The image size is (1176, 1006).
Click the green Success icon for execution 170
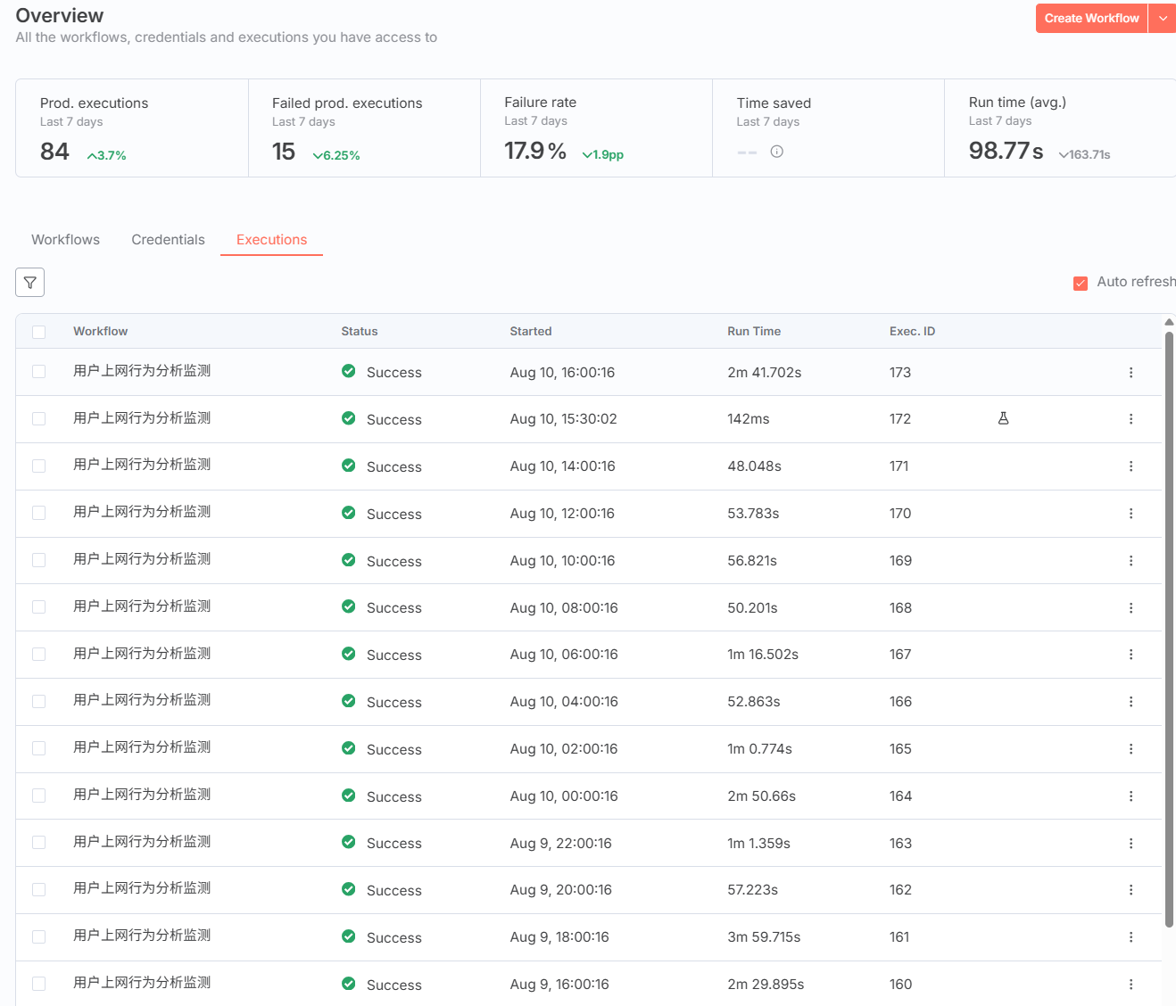(349, 513)
